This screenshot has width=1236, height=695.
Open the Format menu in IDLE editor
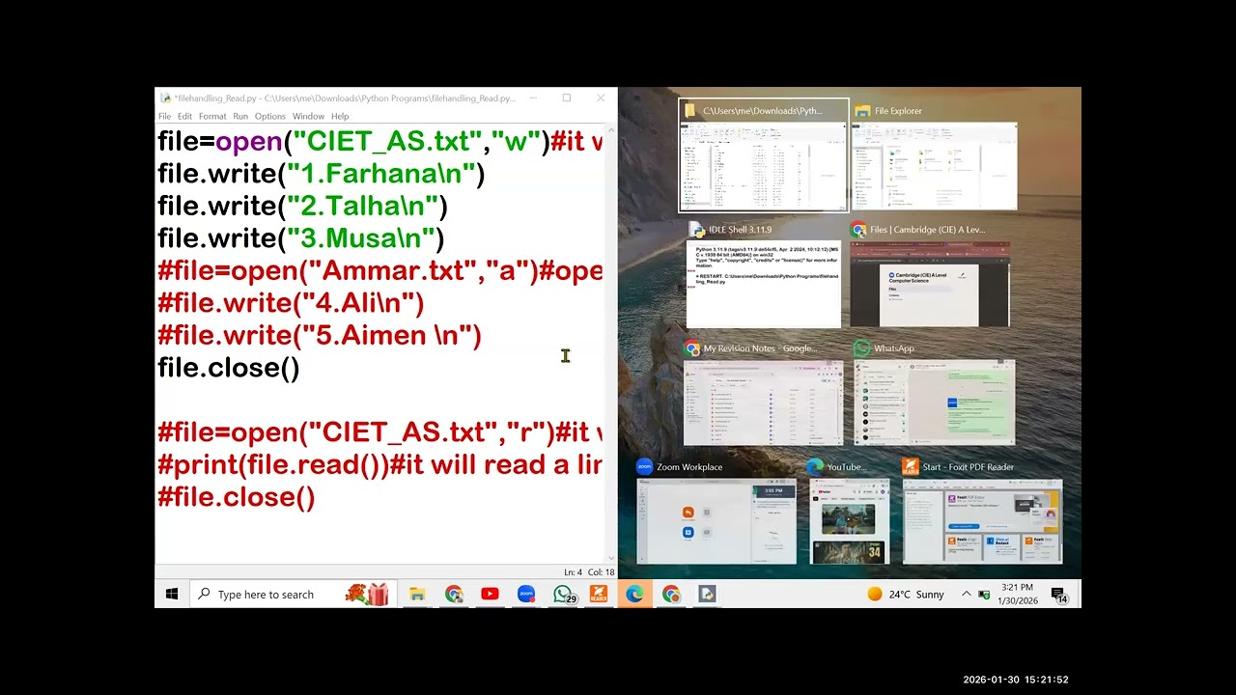coord(212,116)
